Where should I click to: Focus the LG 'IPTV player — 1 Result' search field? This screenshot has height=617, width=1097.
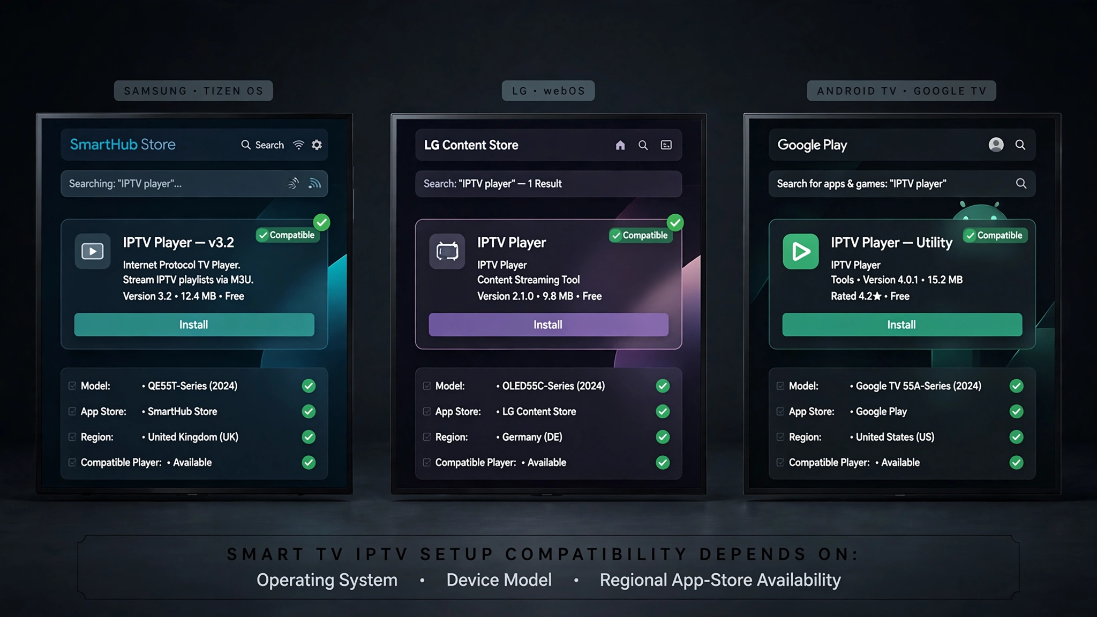(548, 184)
